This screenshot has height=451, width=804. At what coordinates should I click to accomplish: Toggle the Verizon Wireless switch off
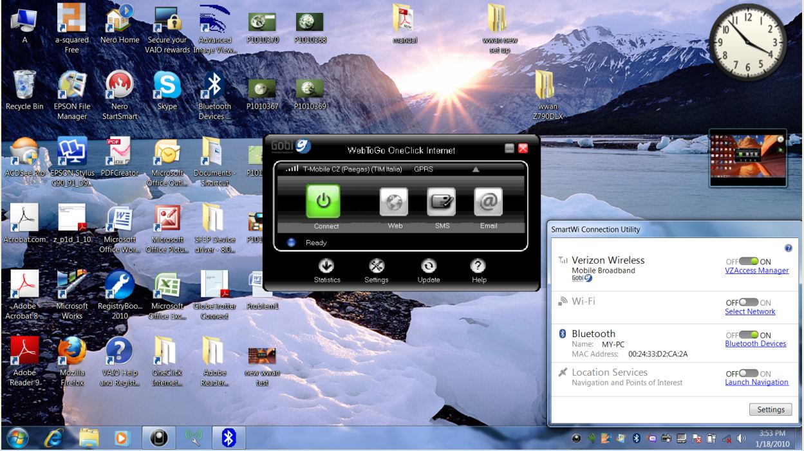pos(749,262)
